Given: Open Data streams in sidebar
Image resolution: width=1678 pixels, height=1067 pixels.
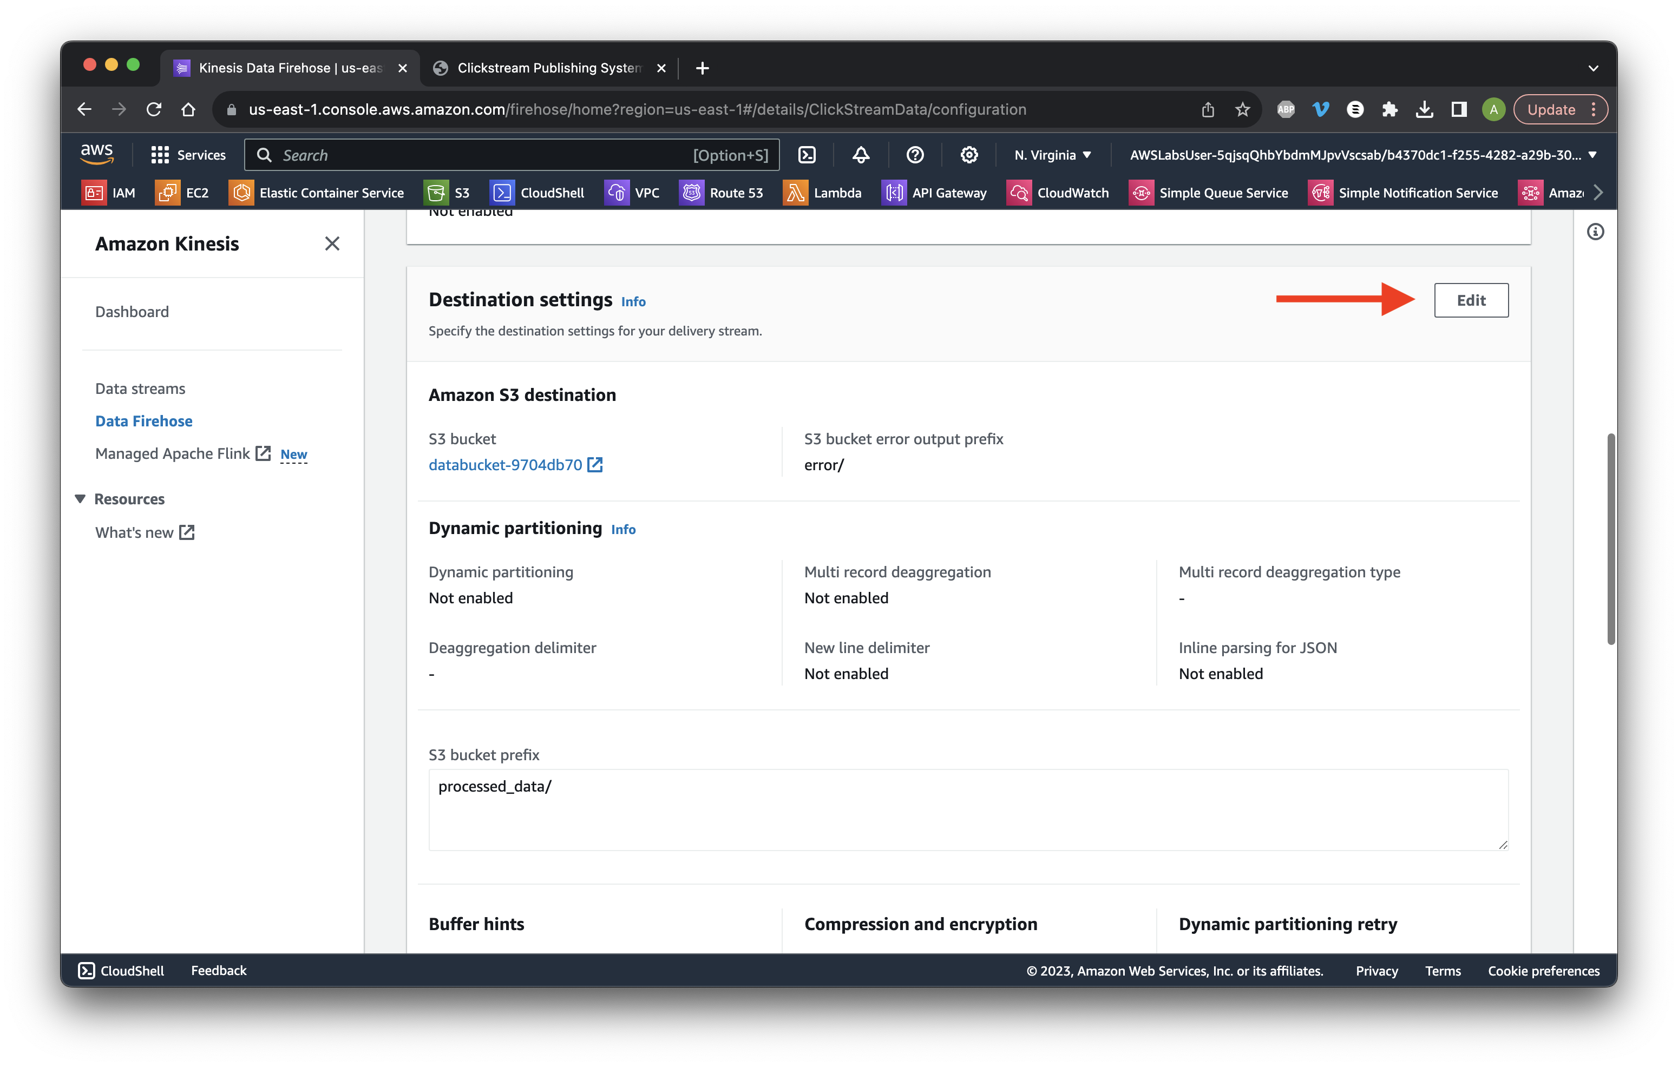Looking at the screenshot, I should tap(140, 388).
